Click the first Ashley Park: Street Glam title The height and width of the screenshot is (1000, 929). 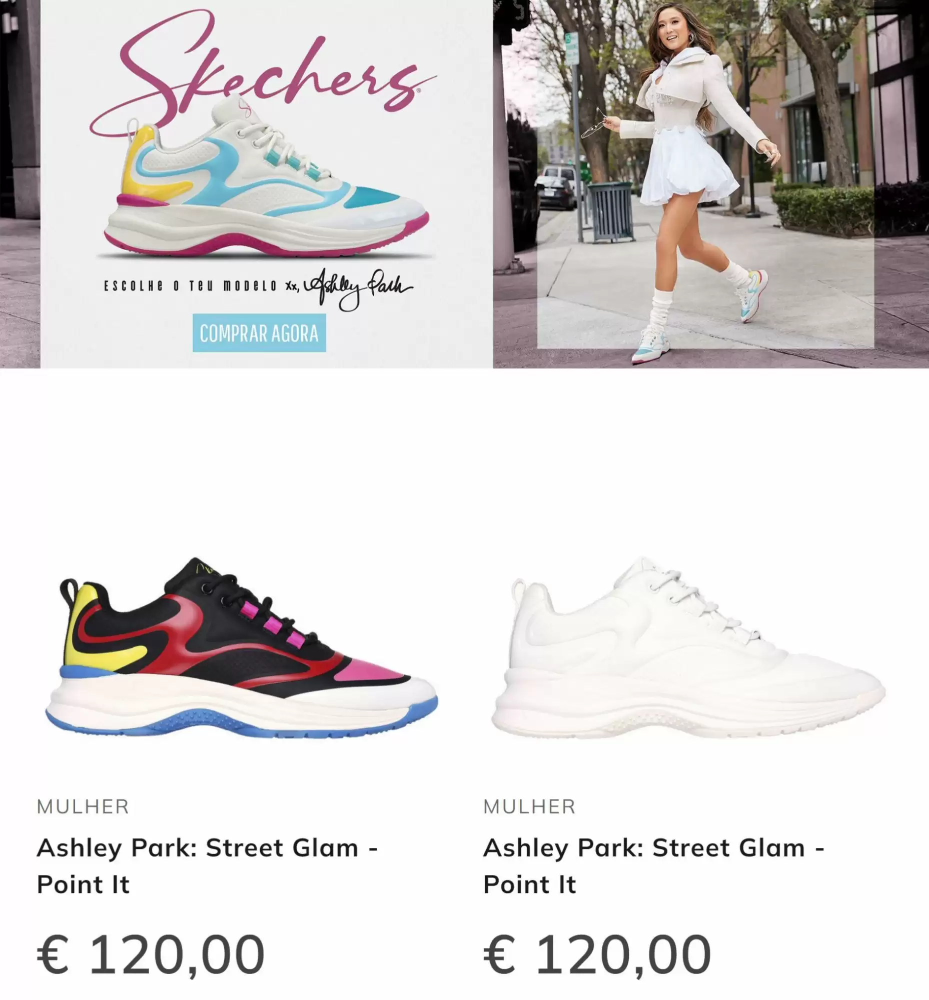tap(207, 865)
